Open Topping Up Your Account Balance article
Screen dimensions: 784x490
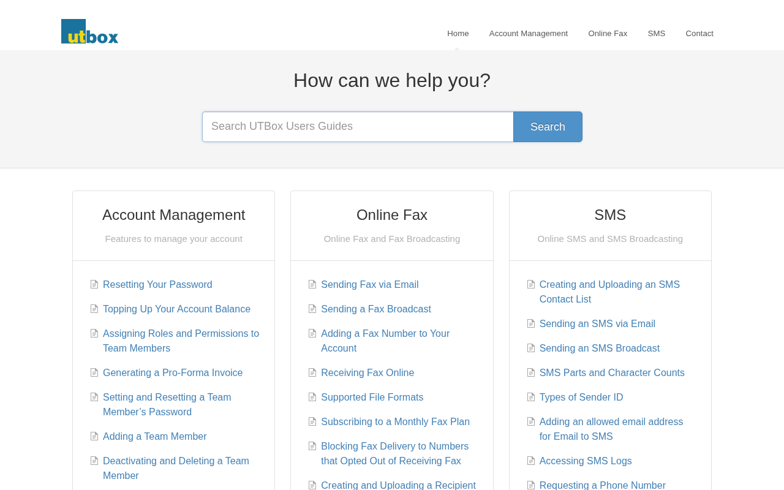click(176, 309)
